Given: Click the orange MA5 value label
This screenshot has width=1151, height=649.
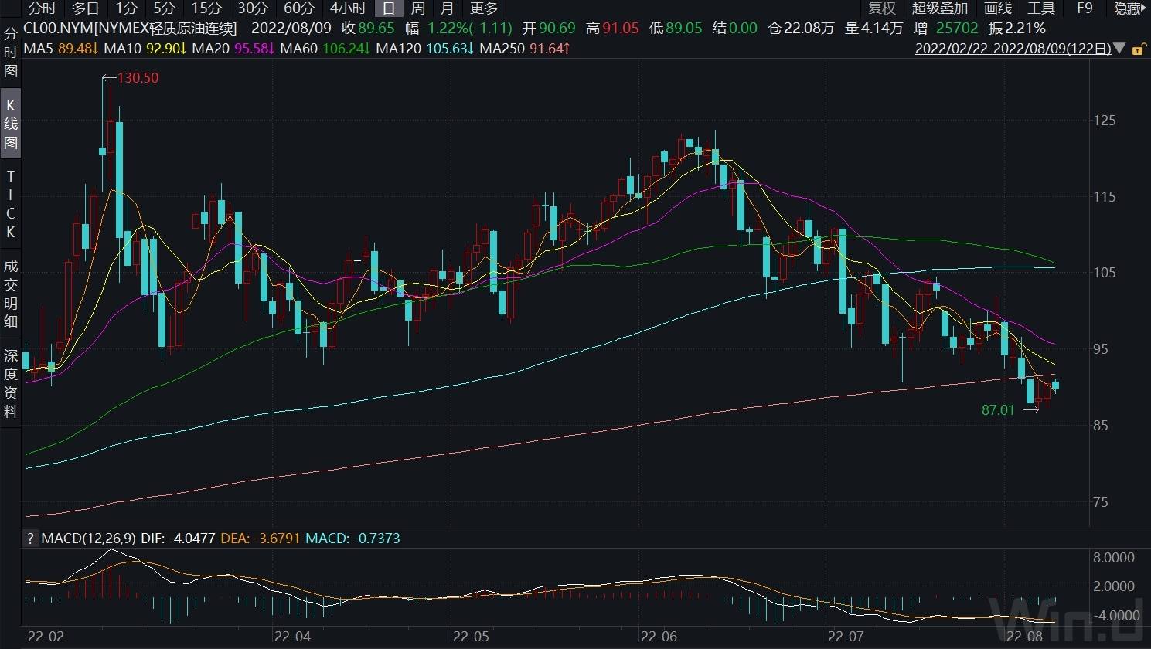Looking at the screenshot, I should (62, 49).
